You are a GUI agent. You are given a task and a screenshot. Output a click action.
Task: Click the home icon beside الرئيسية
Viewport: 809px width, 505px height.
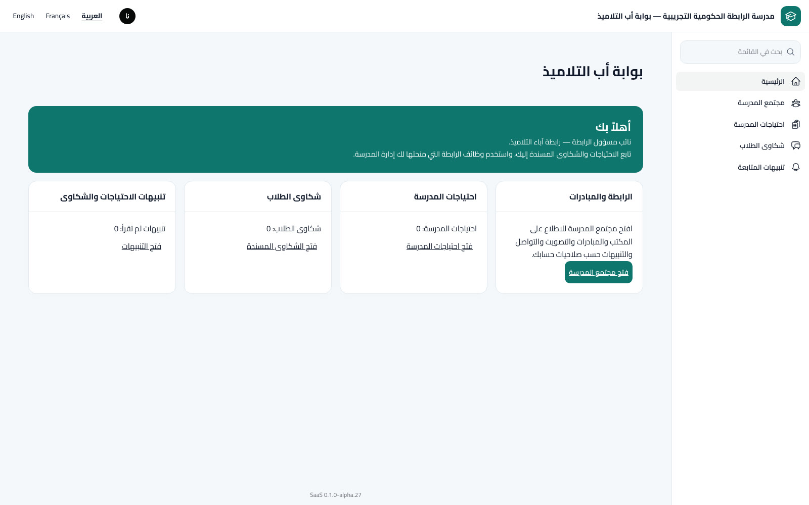[x=796, y=81]
